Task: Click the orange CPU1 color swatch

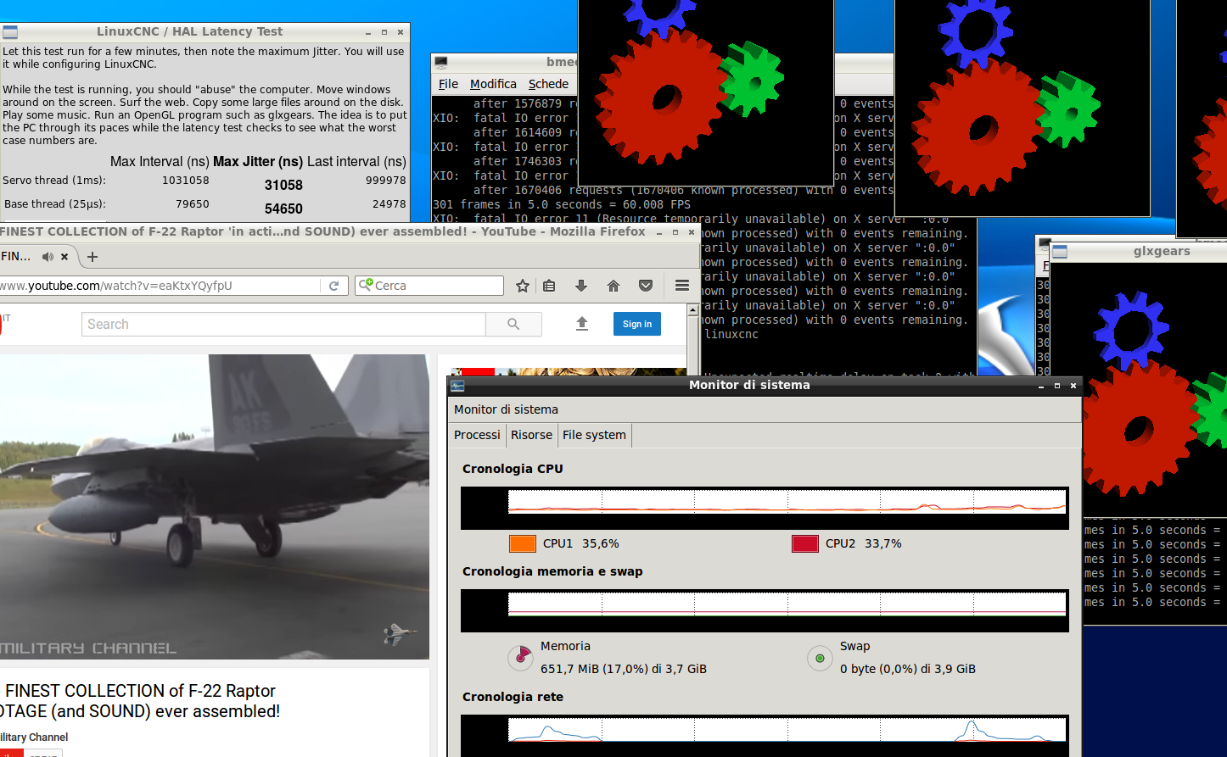Action: click(x=523, y=544)
